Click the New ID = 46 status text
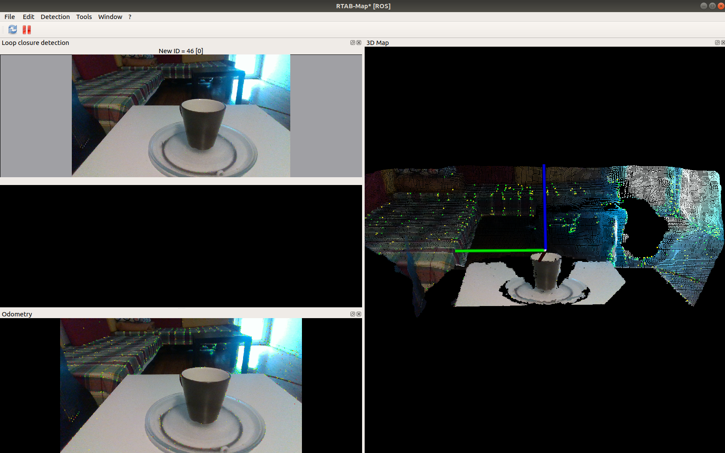Image resolution: width=725 pixels, height=453 pixels. pyautogui.click(x=181, y=51)
